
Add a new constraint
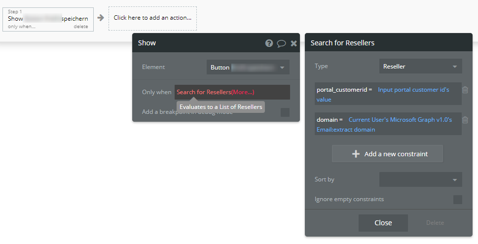pyautogui.click(x=387, y=154)
